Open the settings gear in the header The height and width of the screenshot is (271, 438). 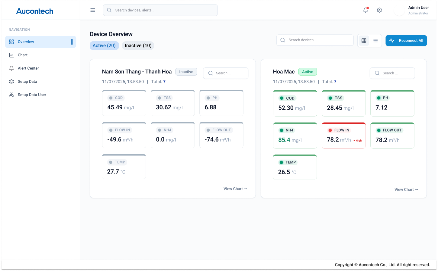379,10
